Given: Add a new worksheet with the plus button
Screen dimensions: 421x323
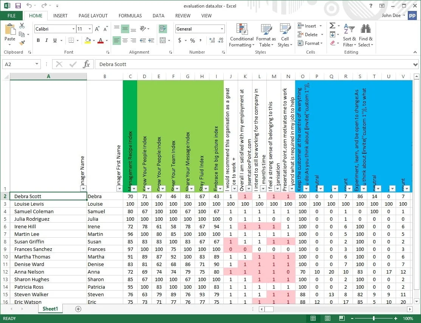Looking at the screenshot, I should point(78,309).
